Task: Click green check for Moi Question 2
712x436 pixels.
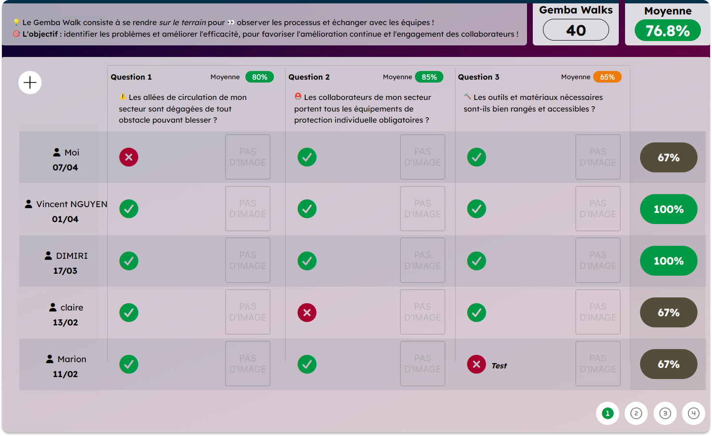Action: tap(307, 157)
